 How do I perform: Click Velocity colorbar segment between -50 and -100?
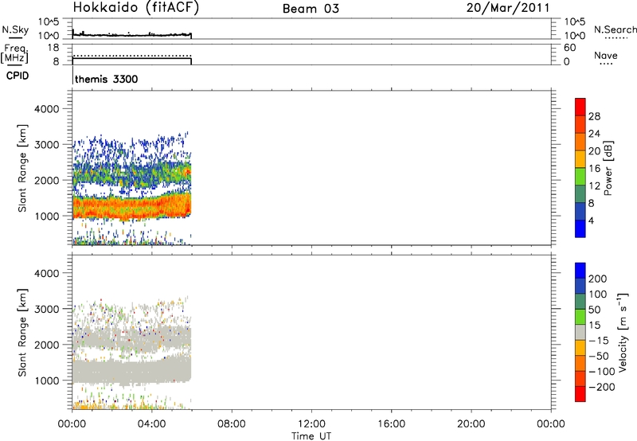pos(580,364)
